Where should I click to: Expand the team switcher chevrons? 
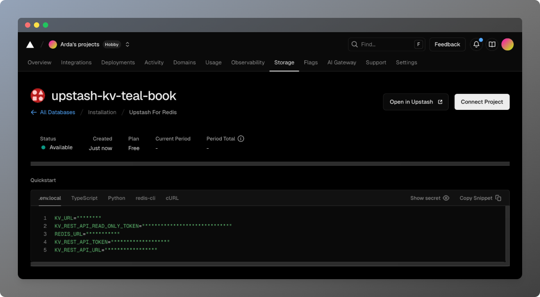(128, 44)
